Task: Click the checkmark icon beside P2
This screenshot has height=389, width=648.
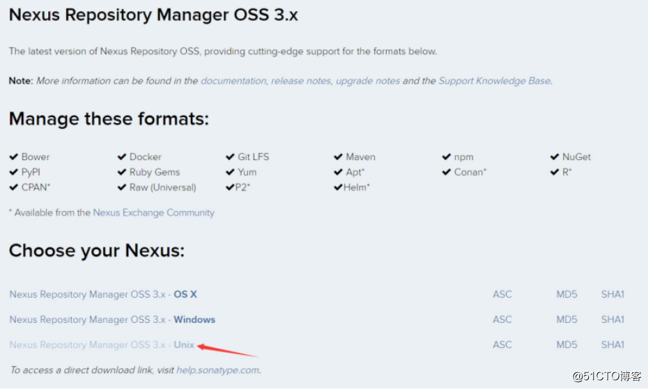Action: pos(230,187)
